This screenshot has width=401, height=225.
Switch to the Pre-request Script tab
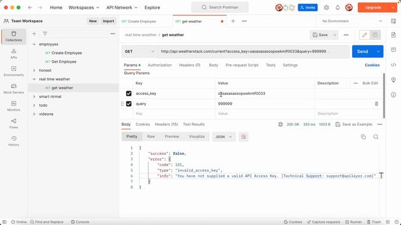click(242, 65)
